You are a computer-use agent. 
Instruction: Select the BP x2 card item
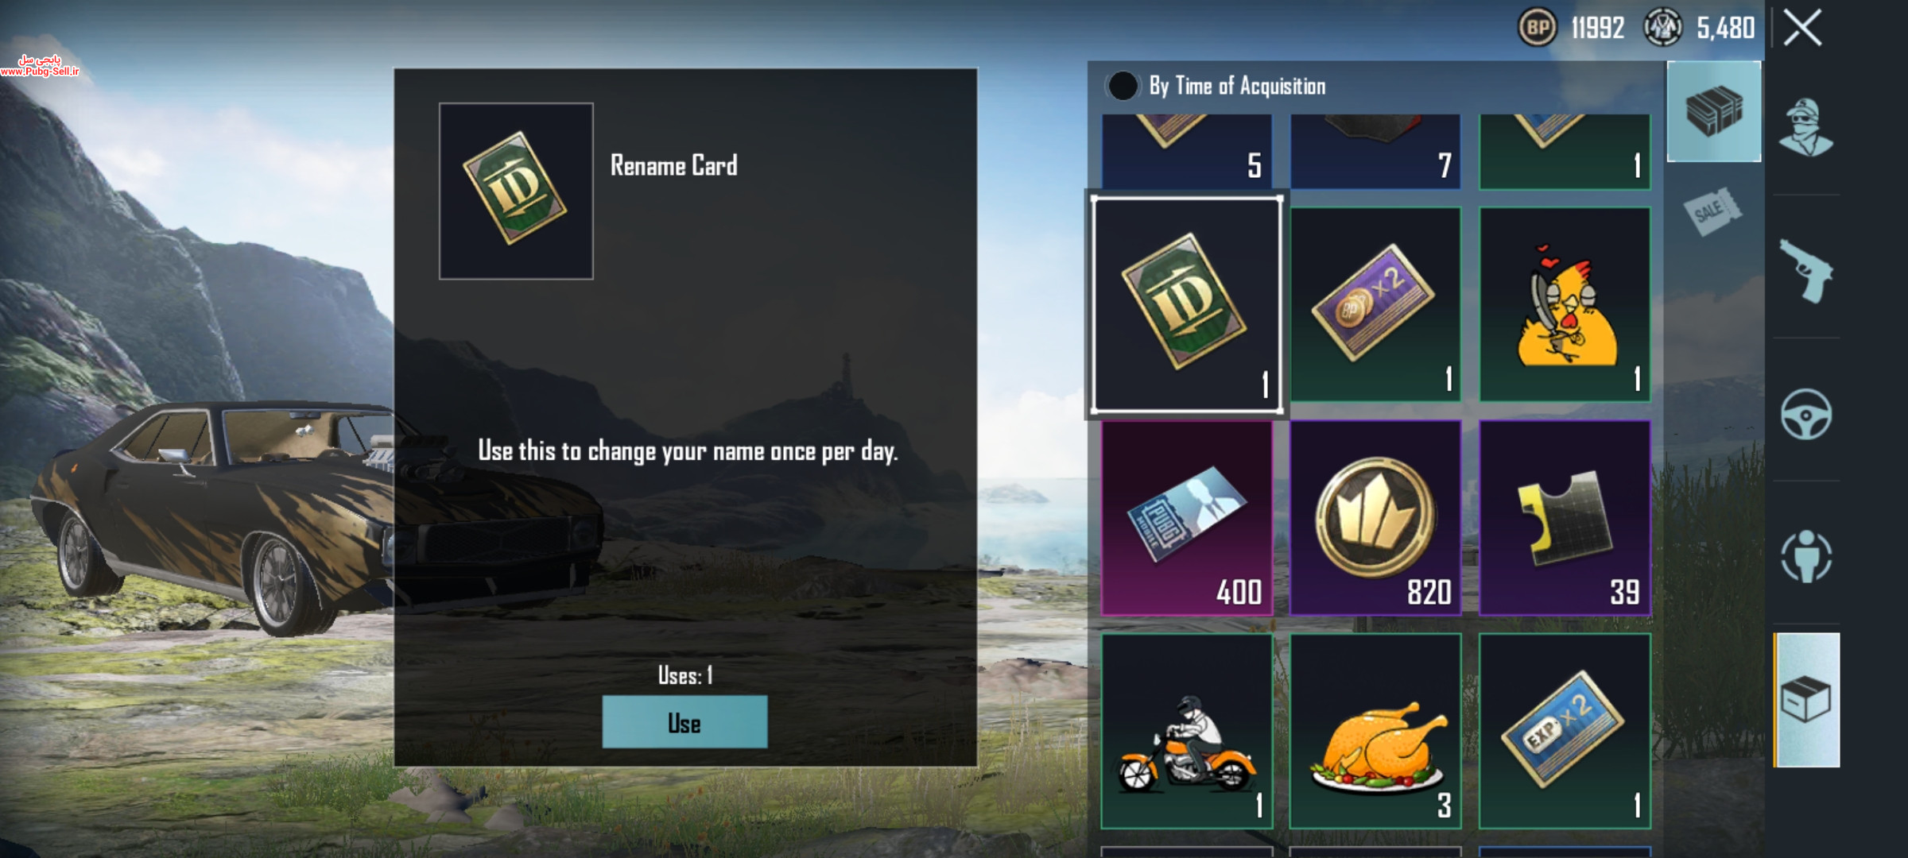[1375, 304]
